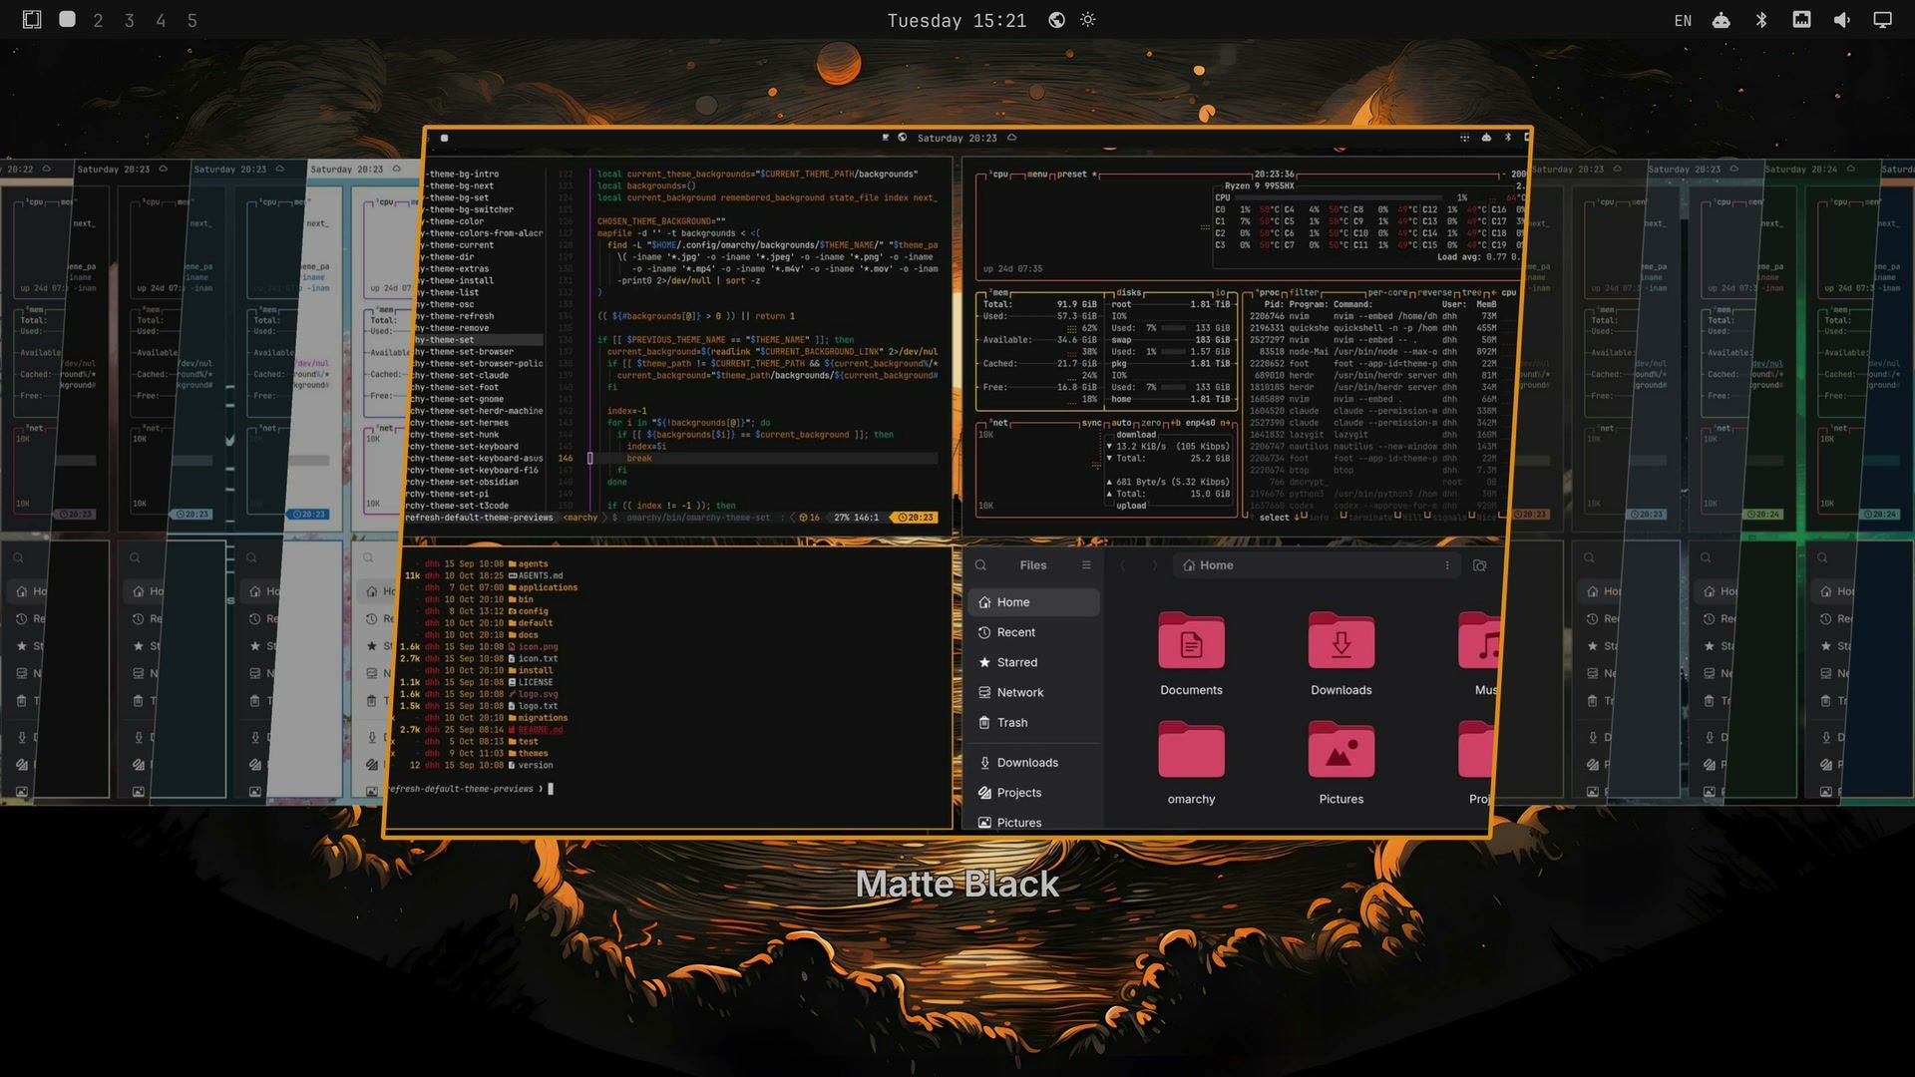Toggle tree view in btop proc panel
This screenshot has width=1915, height=1077.
[1471, 293]
